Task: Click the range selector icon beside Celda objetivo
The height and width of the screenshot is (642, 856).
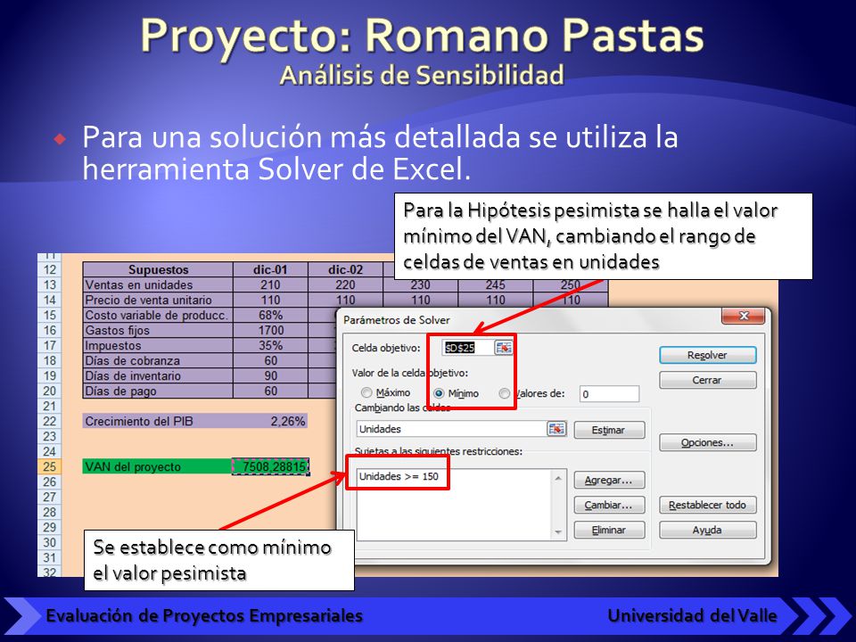Action: click(x=503, y=347)
